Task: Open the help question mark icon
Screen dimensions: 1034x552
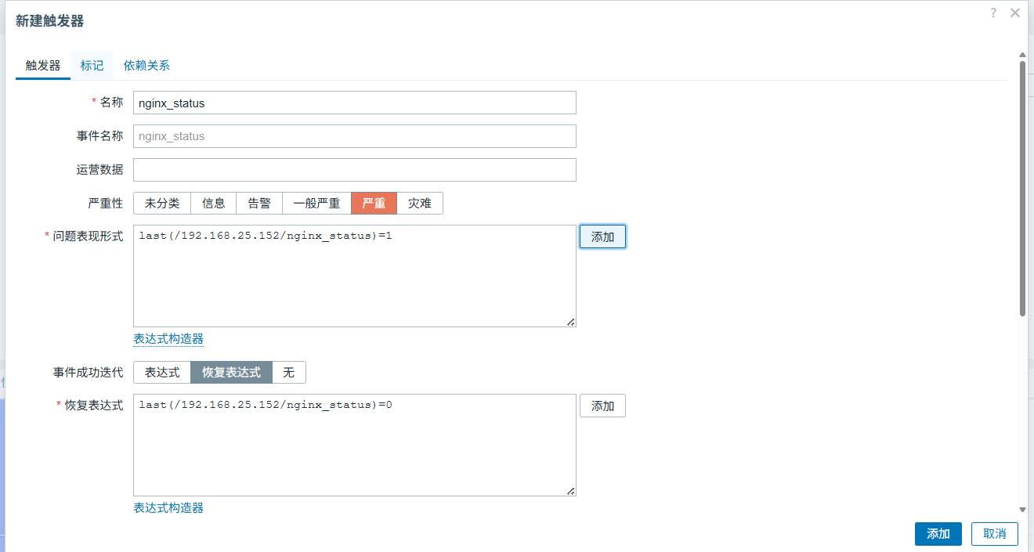Action: [993, 13]
